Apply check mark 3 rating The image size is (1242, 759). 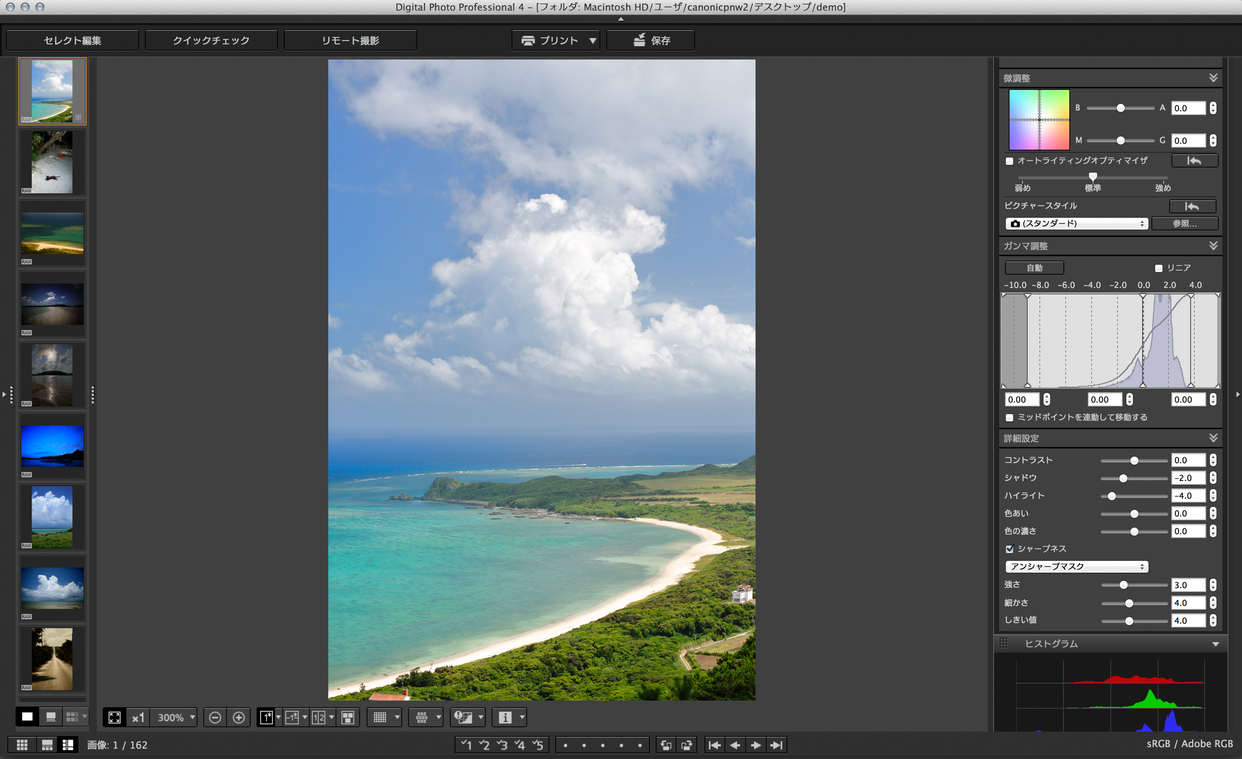coord(502,745)
